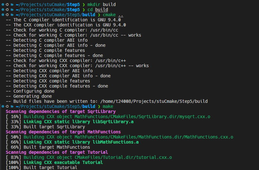Click the prompt chevron before the make command

click(x=99, y=106)
